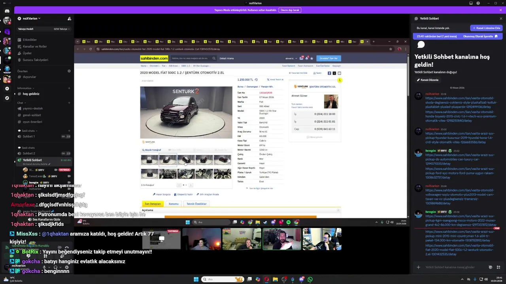Edit channel status 'Bir kanal durumu belirle'
This screenshot has width=506, height=284.
[x=37, y=164]
